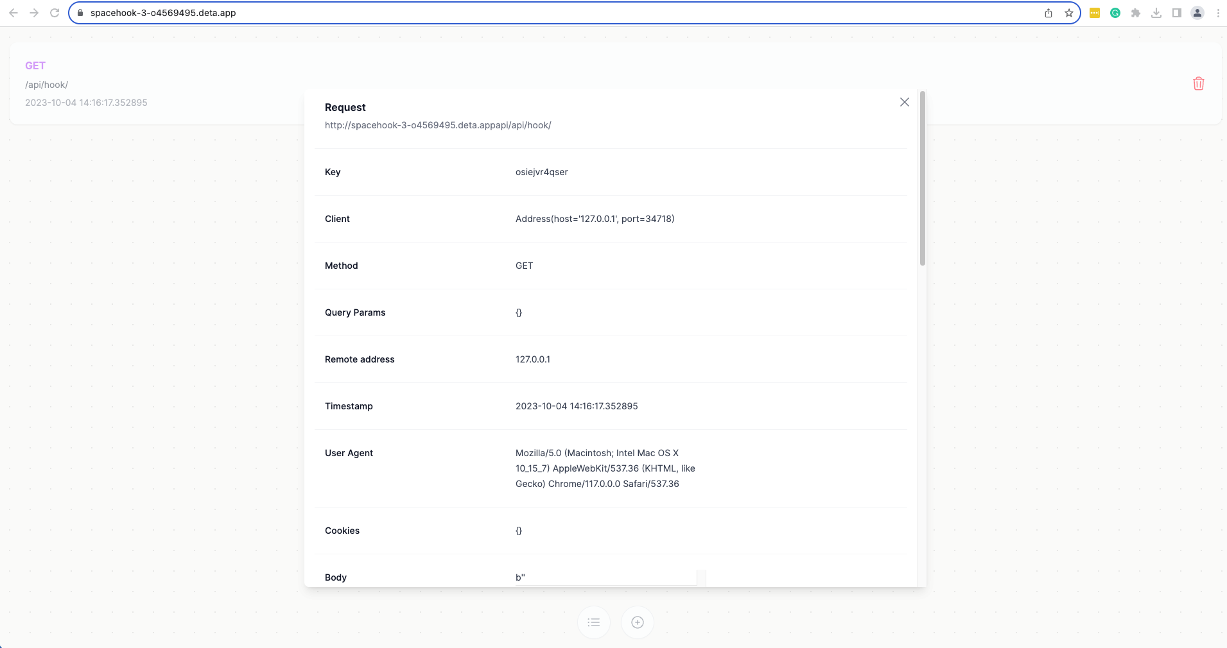
Task: Open the Grammarly extension icon
Action: pyautogui.click(x=1115, y=13)
